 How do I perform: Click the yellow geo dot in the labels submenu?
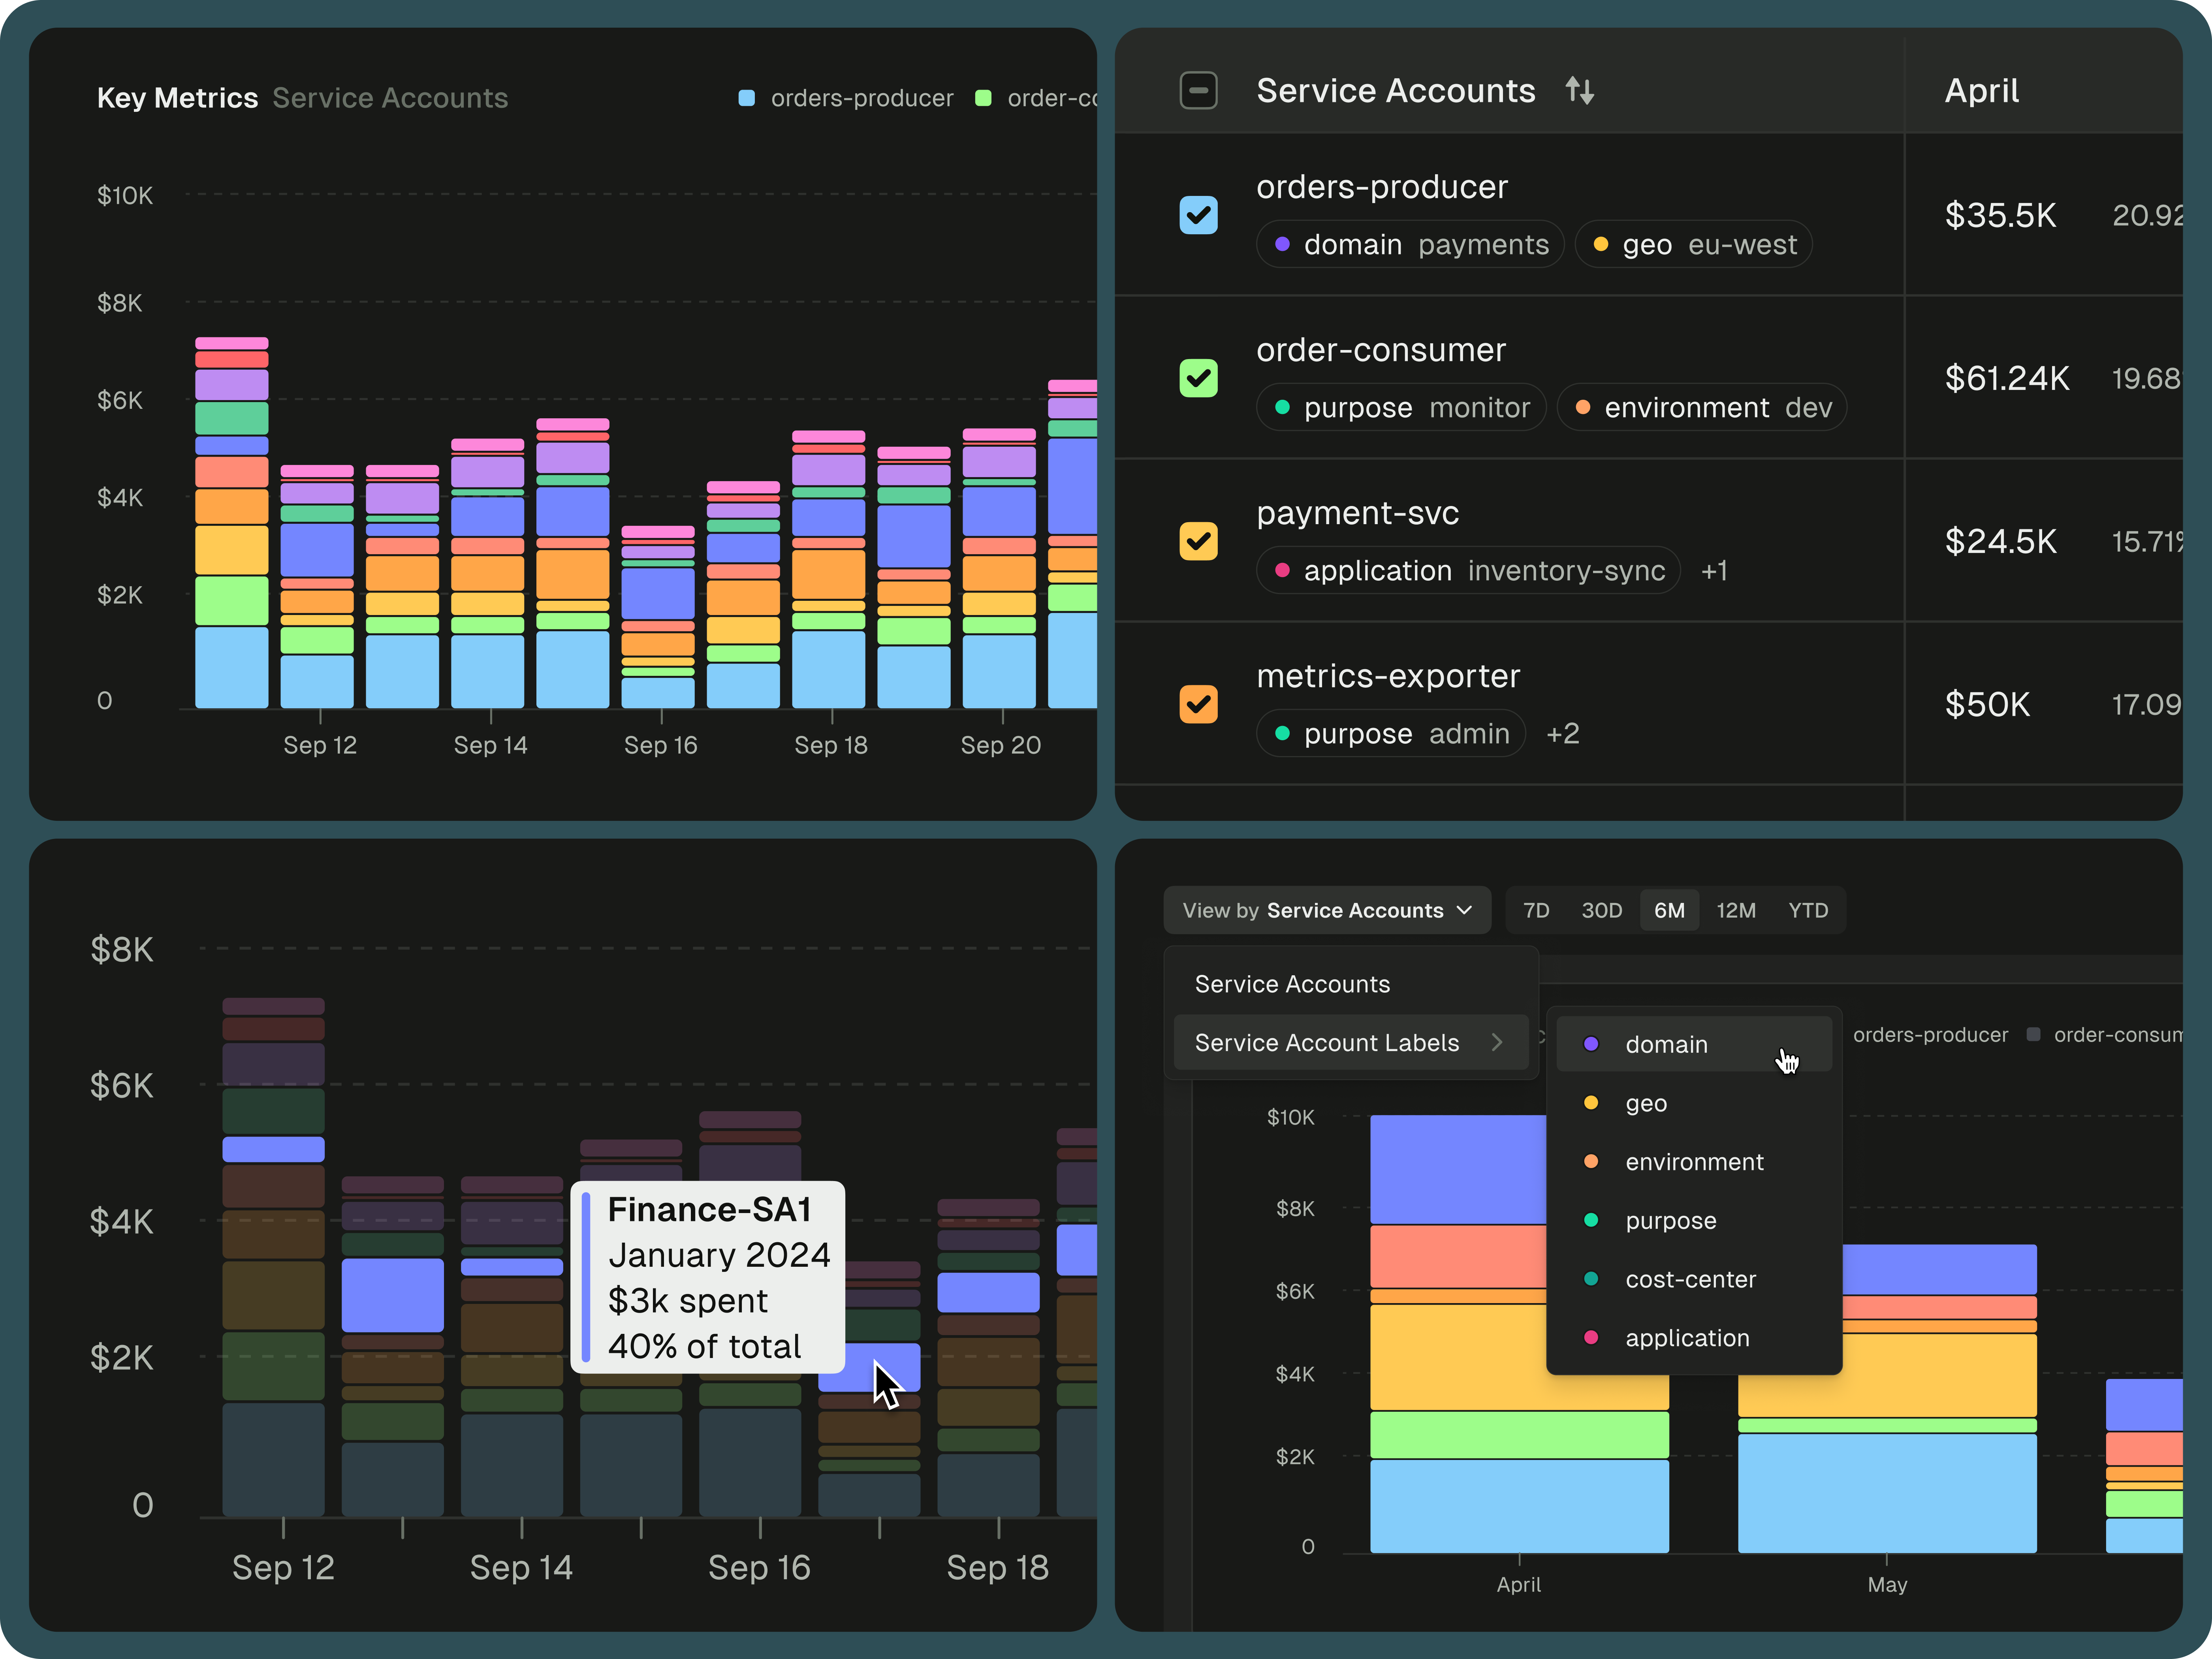(1591, 1103)
